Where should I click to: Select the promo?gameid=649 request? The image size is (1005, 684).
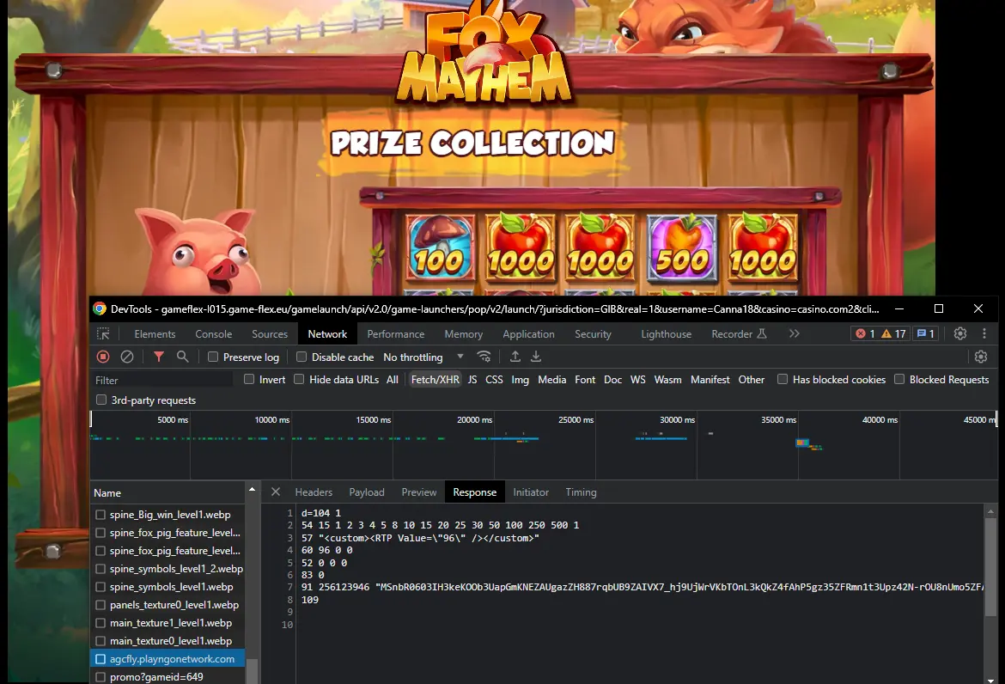pyautogui.click(x=156, y=677)
